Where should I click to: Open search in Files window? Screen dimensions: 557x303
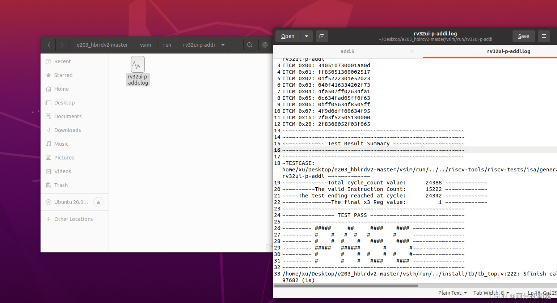(x=250, y=45)
